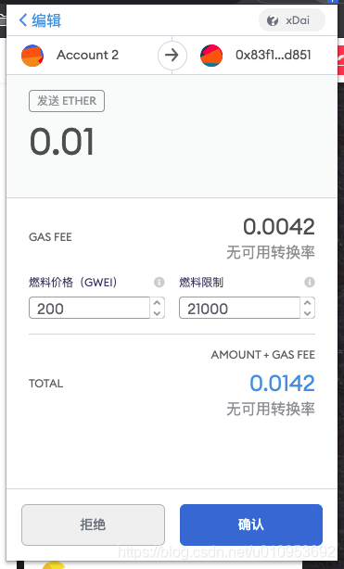Click the Account 2 sender avatar
This screenshot has height=569, width=344.
tap(32, 56)
